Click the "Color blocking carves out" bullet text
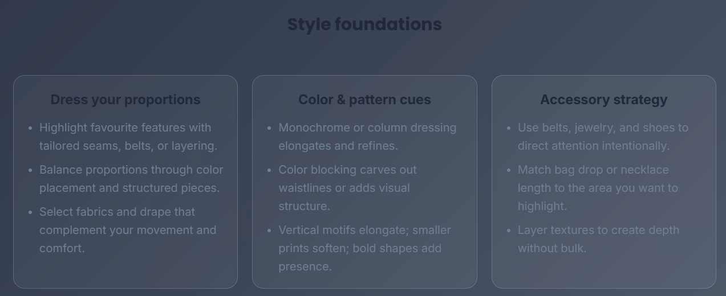Viewport: 726px width, 296px height. (347, 188)
